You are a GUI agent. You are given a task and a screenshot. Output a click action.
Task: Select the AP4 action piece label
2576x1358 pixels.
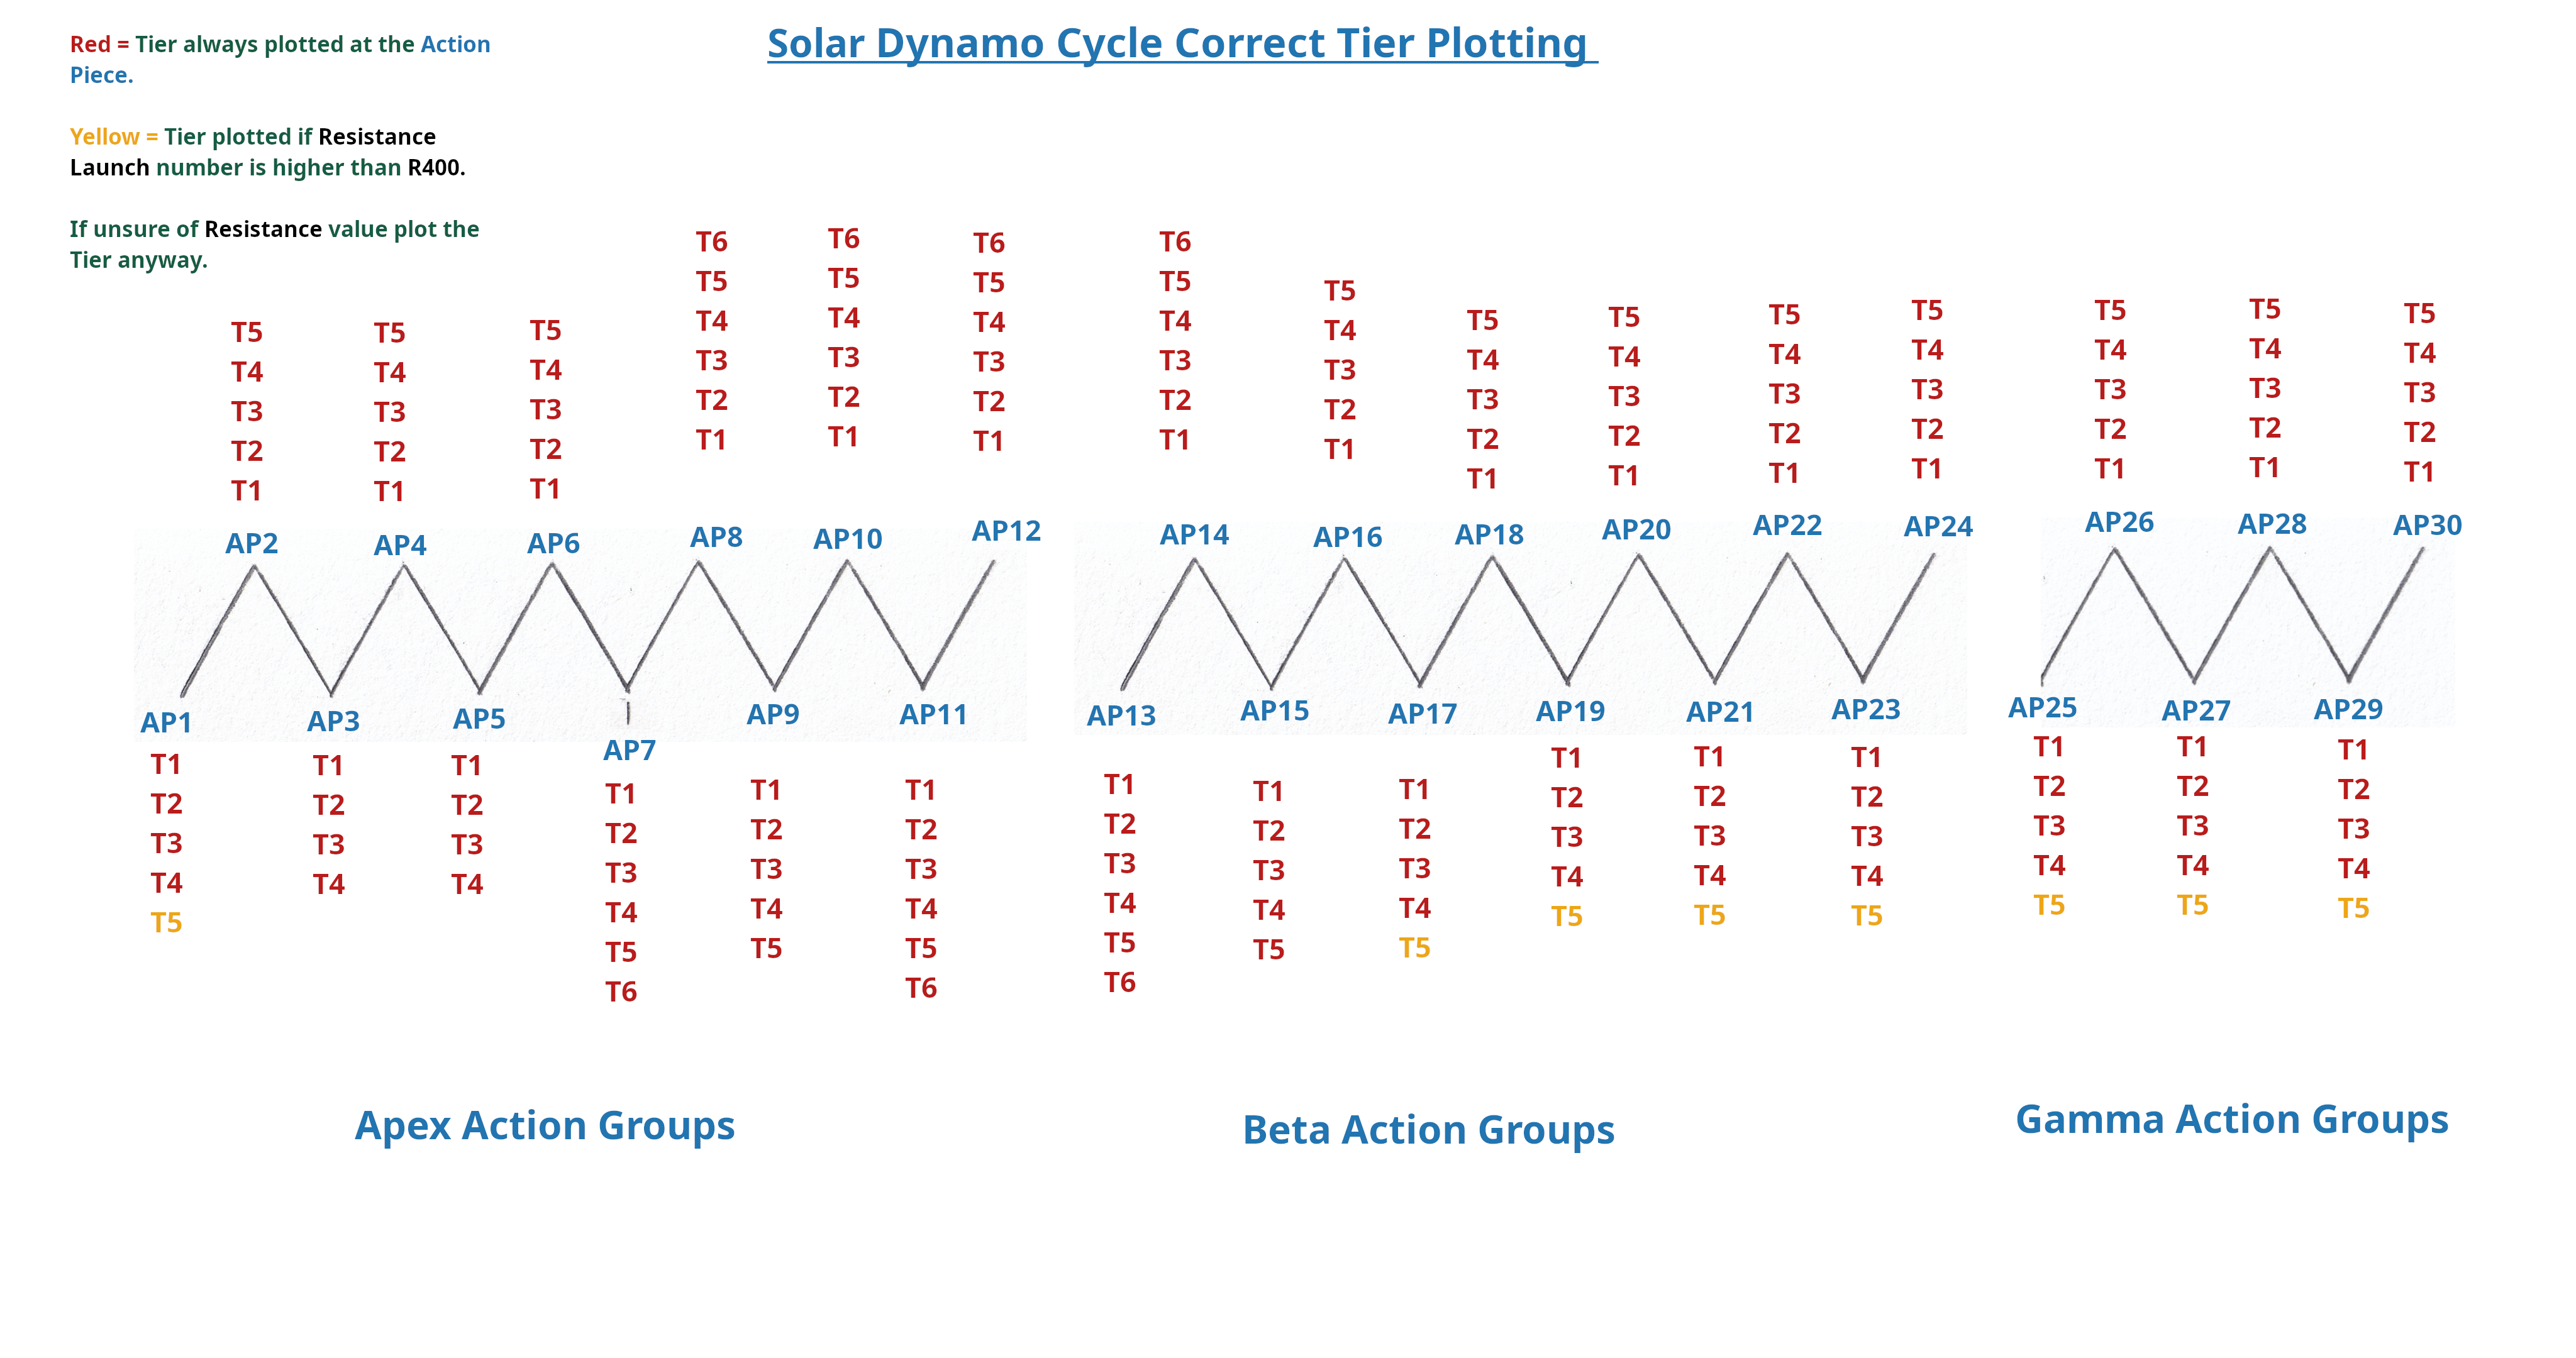[x=400, y=545]
